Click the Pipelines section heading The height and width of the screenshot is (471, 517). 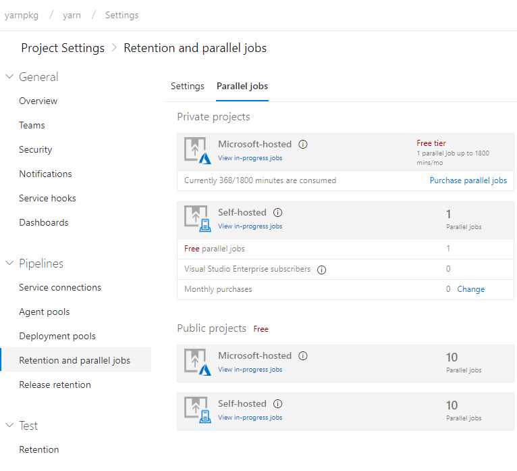41,264
